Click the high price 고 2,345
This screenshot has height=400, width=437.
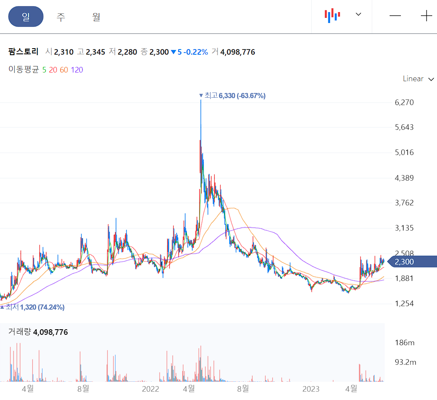click(91, 52)
